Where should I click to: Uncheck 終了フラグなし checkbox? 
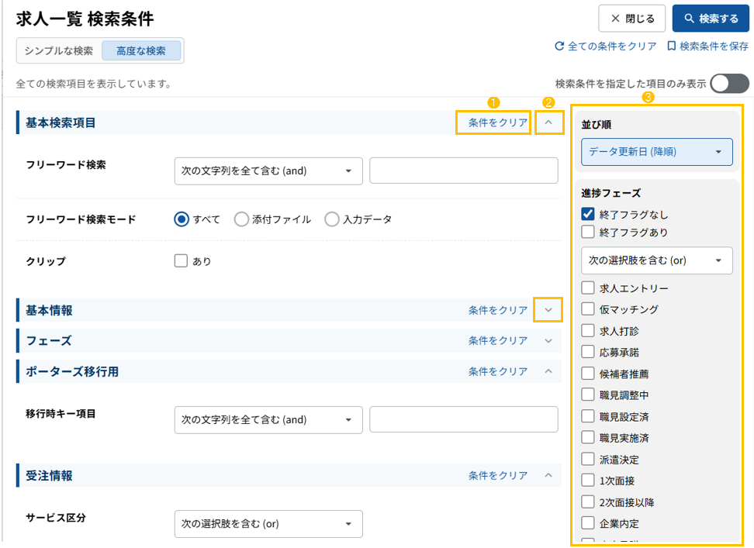(x=588, y=215)
